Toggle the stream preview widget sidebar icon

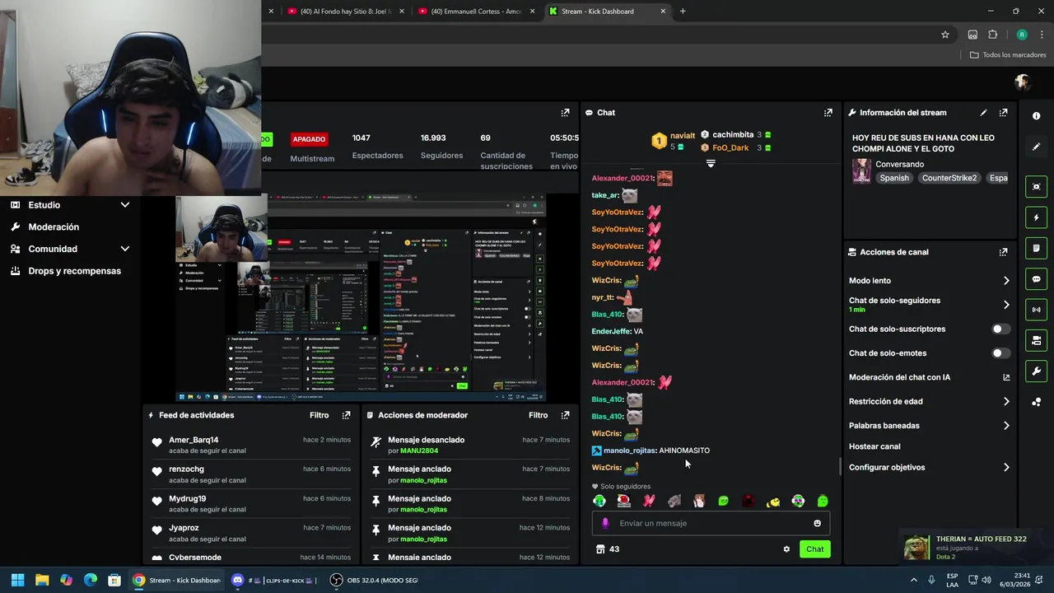coord(1036,187)
